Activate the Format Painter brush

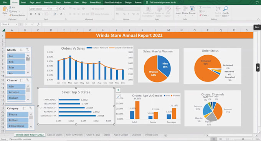tap(10, 15)
